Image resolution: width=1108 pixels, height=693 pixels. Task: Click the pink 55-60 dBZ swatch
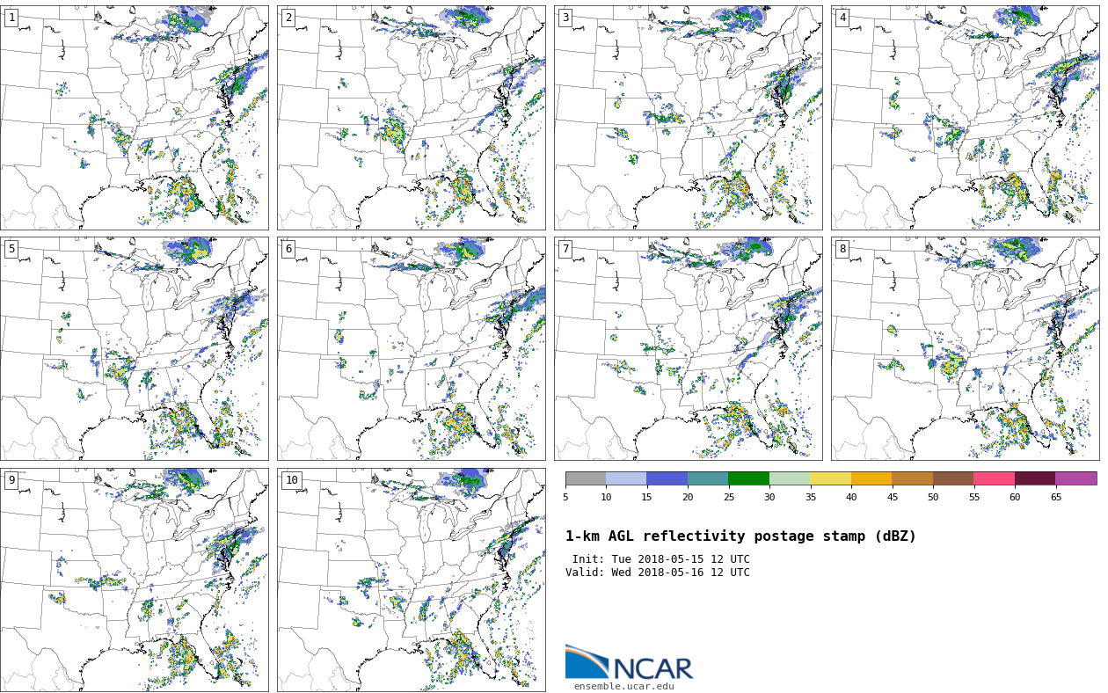(x=994, y=478)
